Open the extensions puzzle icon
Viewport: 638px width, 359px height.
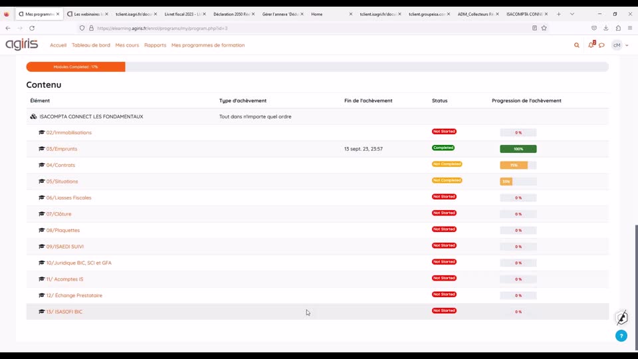coord(618,28)
